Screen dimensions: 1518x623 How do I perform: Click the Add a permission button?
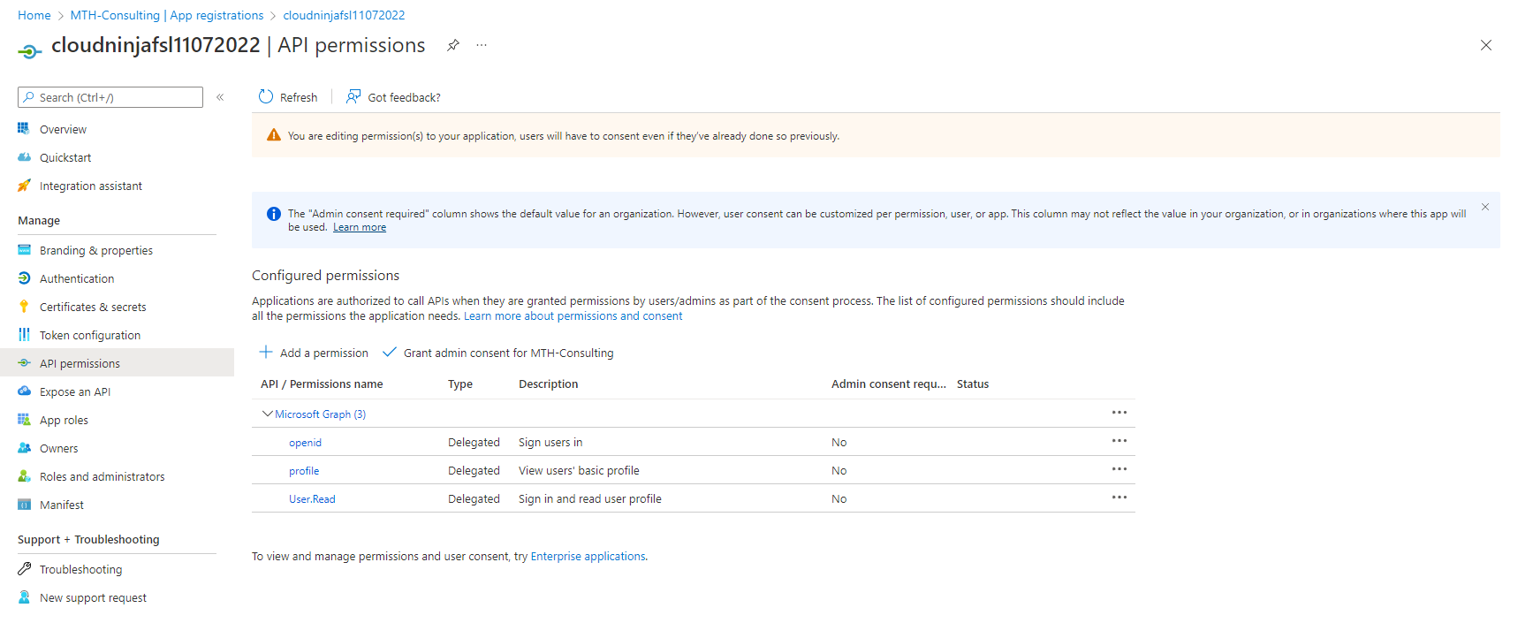(x=314, y=353)
